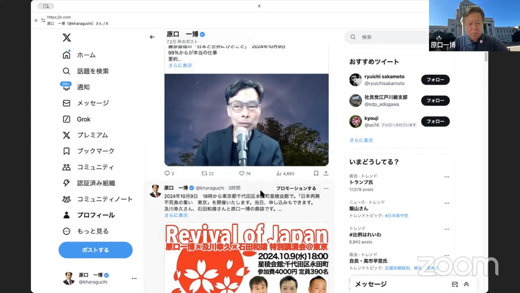The width and height of the screenshot is (520, 293).
Task: Click the X logo in sidebar
Action: pyautogui.click(x=67, y=37)
